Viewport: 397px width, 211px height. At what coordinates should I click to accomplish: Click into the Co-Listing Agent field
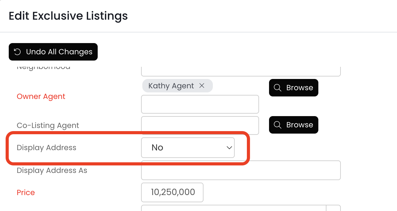[x=200, y=125]
